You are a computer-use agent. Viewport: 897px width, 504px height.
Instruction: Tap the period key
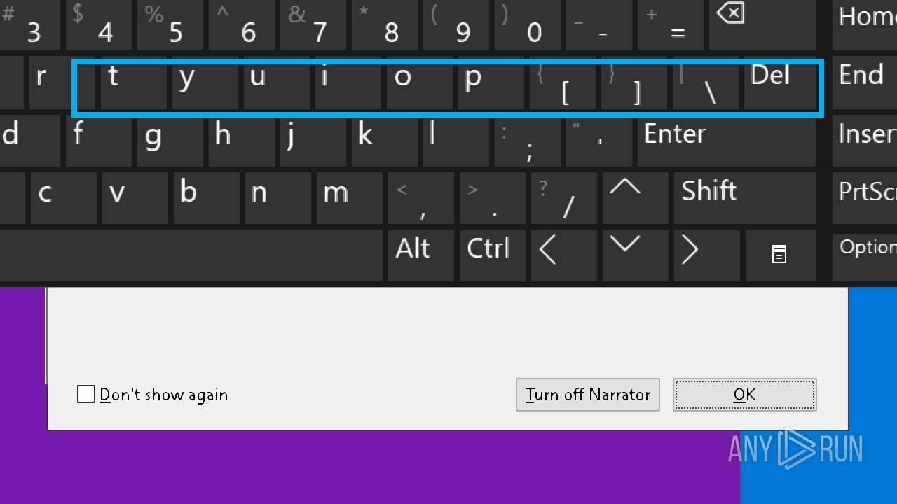pos(491,198)
